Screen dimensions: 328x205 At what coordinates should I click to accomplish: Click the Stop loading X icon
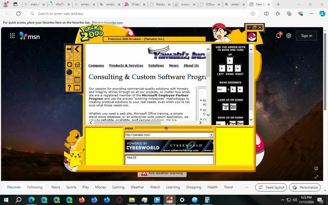[77, 57]
